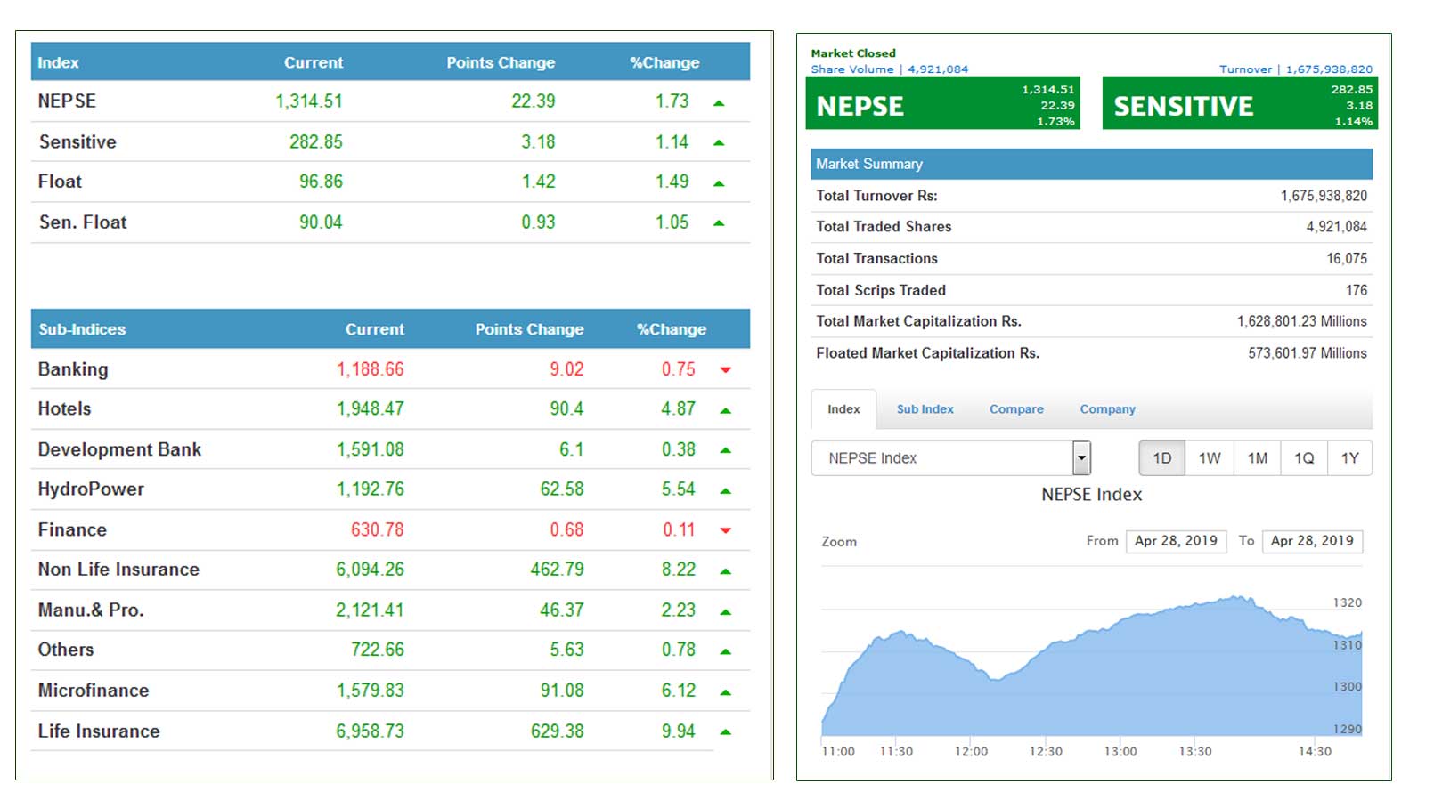Click the Development Bank sub-index name
The width and height of the screenshot is (1434, 808).
coord(119,449)
